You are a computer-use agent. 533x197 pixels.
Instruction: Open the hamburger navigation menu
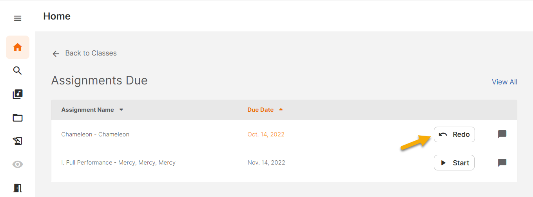18,18
